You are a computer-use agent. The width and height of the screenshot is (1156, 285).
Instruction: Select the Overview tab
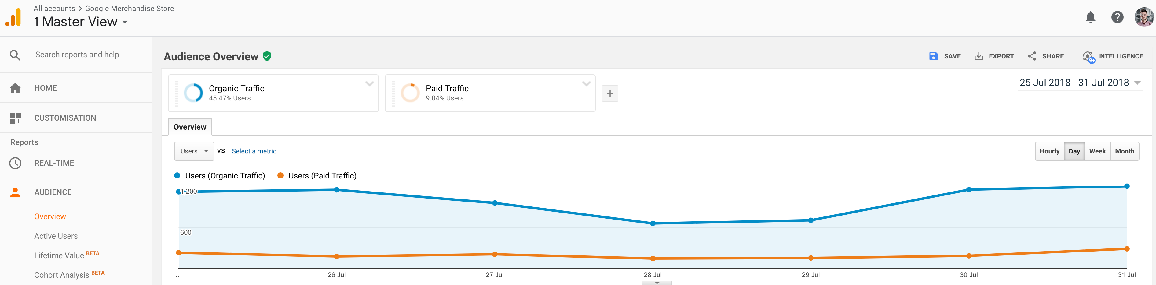[x=190, y=127]
